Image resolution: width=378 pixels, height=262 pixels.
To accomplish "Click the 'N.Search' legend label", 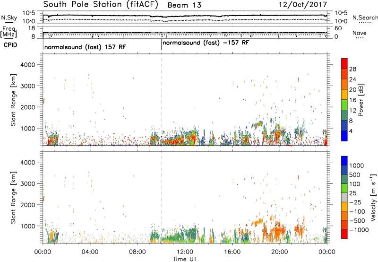I will [365, 17].
